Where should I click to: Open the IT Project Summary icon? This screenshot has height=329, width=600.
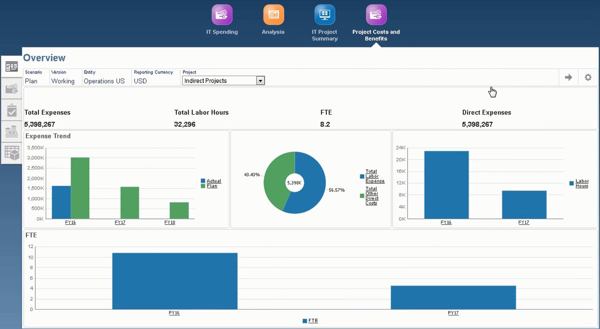325,14
